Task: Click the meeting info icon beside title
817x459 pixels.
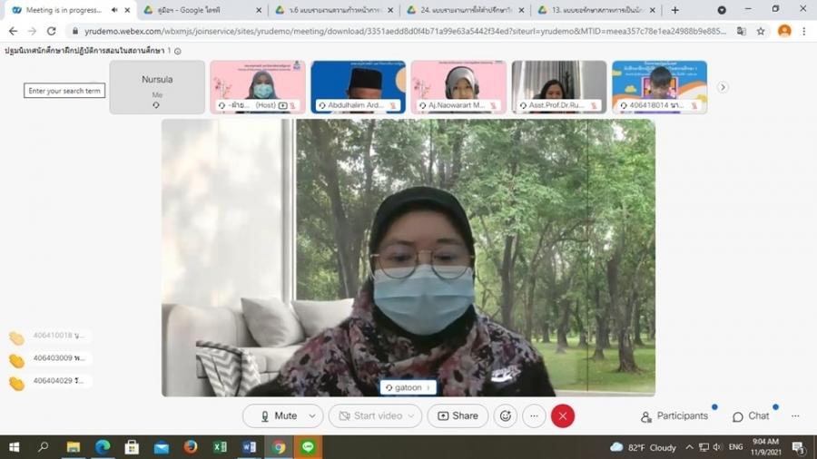Action: 177,51
